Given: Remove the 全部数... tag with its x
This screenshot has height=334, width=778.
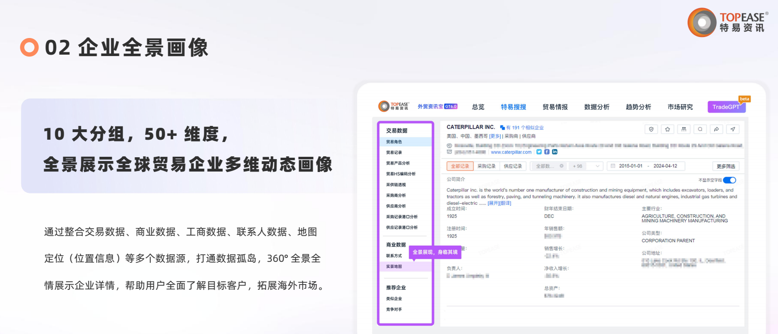Looking at the screenshot, I should (x=561, y=166).
